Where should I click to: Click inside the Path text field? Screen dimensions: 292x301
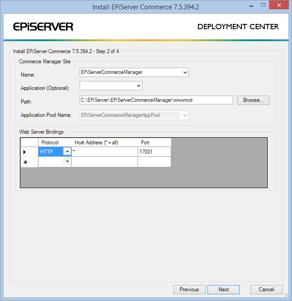point(156,100)
